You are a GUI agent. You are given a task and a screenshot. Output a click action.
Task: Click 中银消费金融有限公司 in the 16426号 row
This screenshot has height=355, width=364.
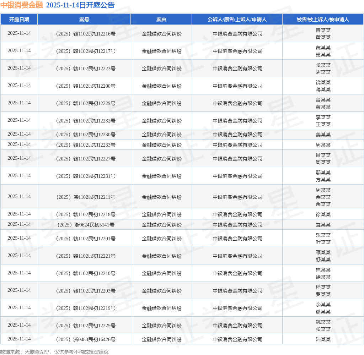point(237,339)
